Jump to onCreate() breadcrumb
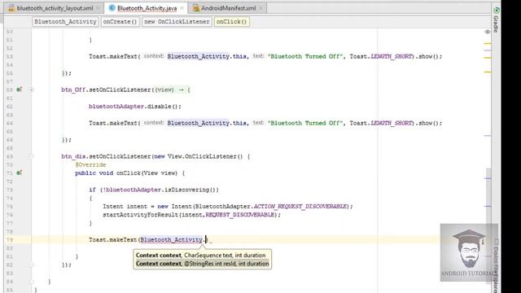 [120, 22]
